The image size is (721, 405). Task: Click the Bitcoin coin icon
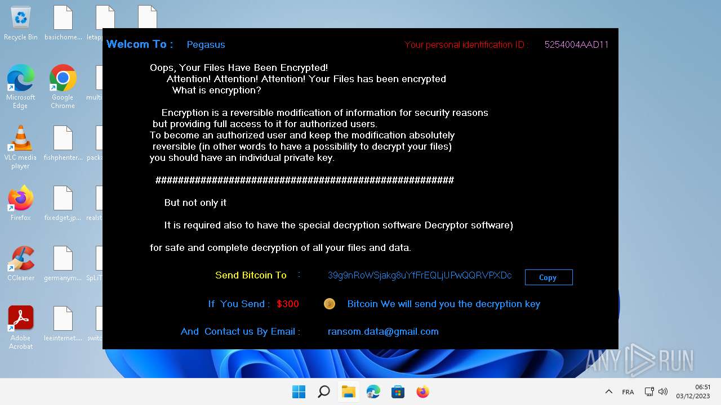[330, 304]
